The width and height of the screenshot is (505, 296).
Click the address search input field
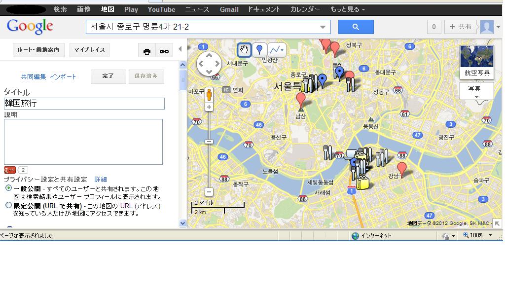tap(208, 27)
